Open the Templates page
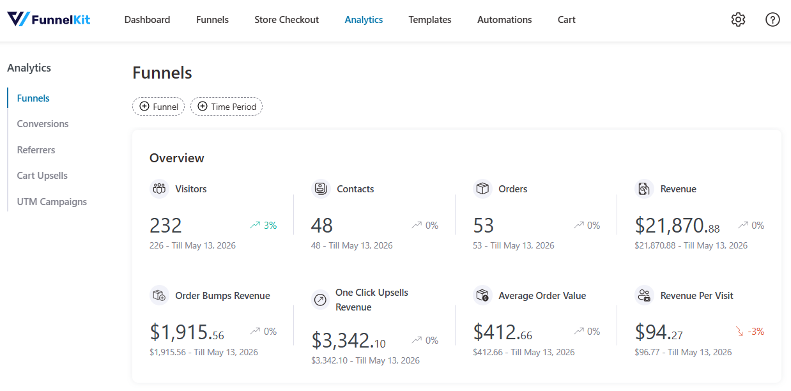This screenshot has height=391, width=791. tap(430, 20)
